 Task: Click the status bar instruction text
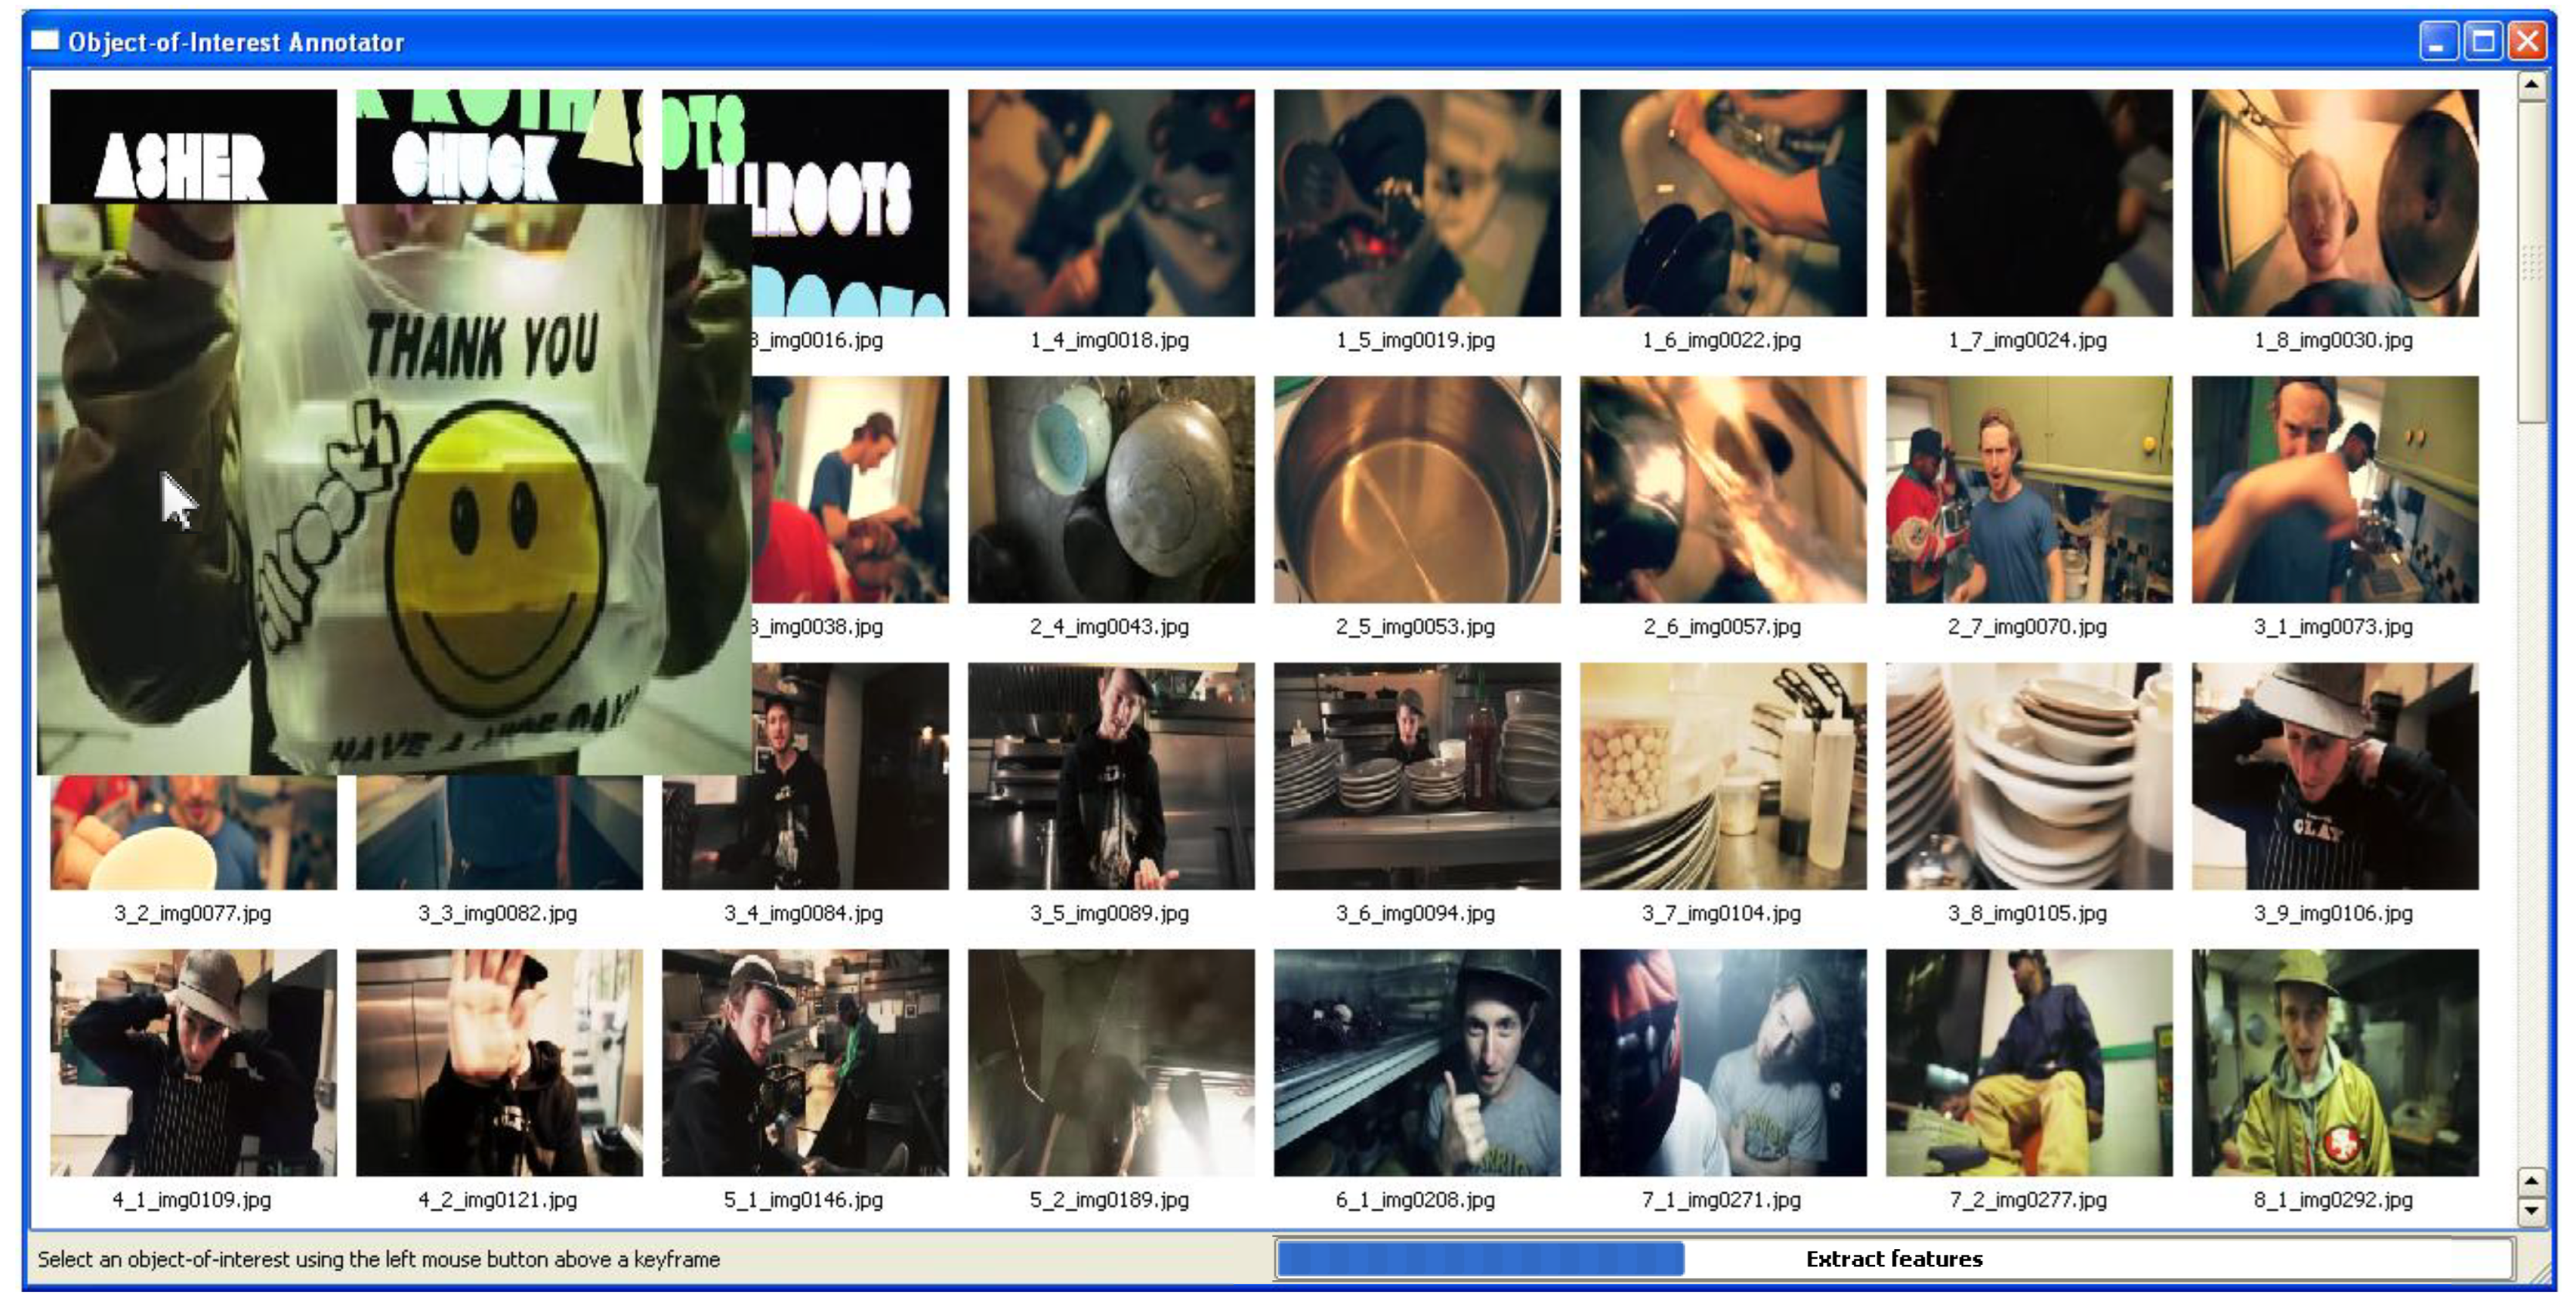378,1259
